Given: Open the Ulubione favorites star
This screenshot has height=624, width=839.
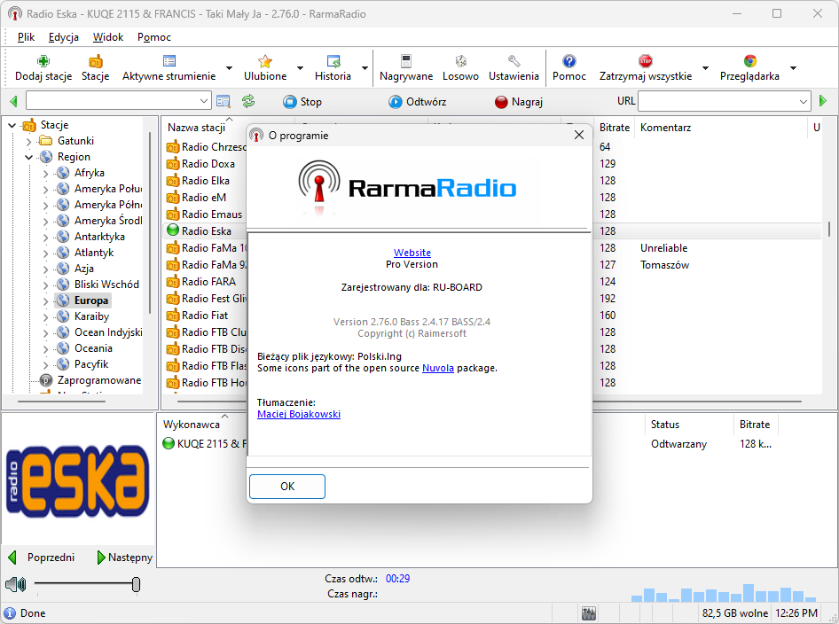Looking at the screenshot, I should 265,61.
